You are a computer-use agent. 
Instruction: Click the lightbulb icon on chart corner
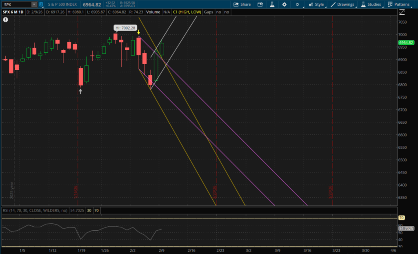[x=5, y=20]
